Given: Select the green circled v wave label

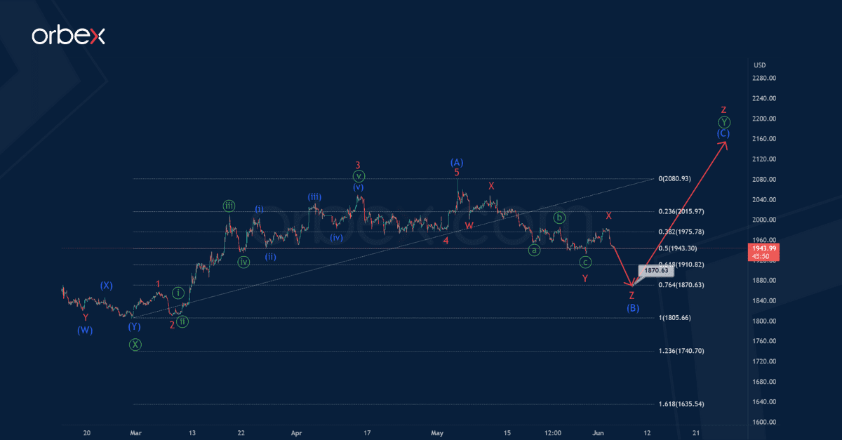Looking at the screenshot, I should (x=359, y=176).
